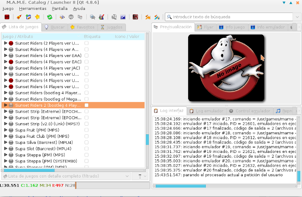The height and width of the screenshot is (197, 302).
Task: Tick checkbox for Sunset Riders (2 Players ver U...
Action: coord(86,43)
